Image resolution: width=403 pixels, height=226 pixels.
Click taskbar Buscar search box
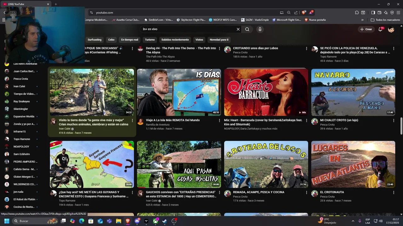35,221
